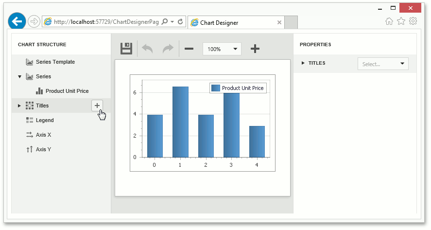Viewport: 431px width, 230px height.
Task: Expand the TITLES section in Properties
Action: pos(303,63)
